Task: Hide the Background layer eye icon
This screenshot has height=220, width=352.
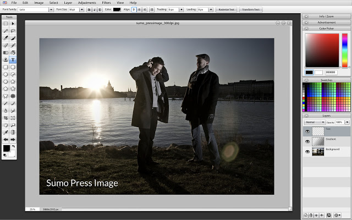Action: 307,151
